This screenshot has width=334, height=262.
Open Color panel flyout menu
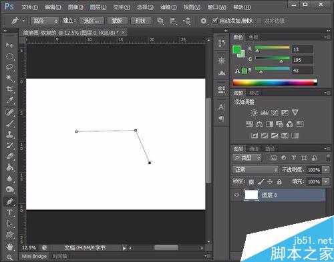point(327,37)
